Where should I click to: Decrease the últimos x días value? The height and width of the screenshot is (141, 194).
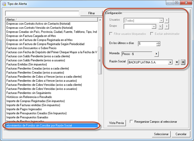(158, 45)
